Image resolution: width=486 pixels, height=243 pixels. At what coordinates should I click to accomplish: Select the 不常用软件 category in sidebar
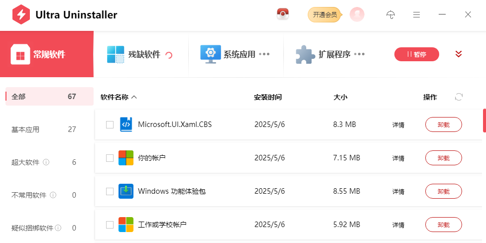pos(50,195)
